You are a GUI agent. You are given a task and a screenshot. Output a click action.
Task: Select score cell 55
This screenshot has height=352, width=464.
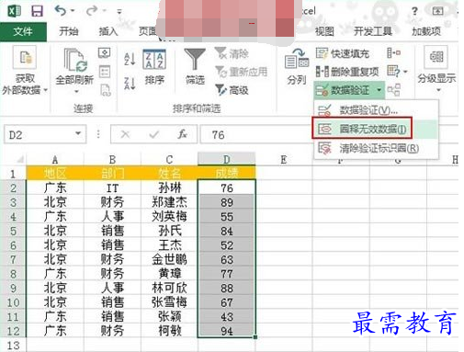tap(227, 216)
